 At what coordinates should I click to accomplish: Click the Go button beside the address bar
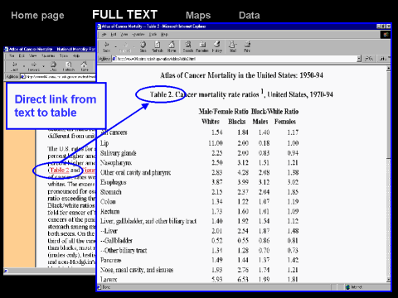point(369,59)
